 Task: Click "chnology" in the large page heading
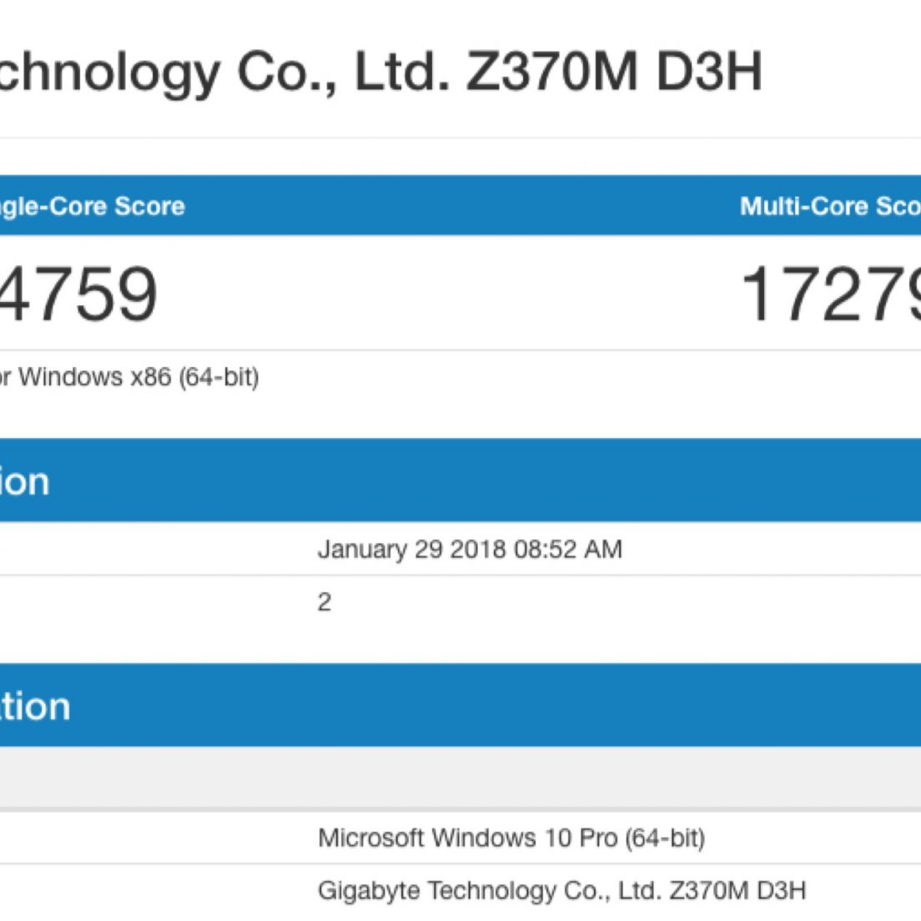point(108,72)
